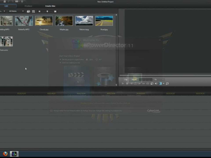Click the media library scroll up arrow
Image resolution: width=211 pixels, height=158 pixels.
click(116, 15)
